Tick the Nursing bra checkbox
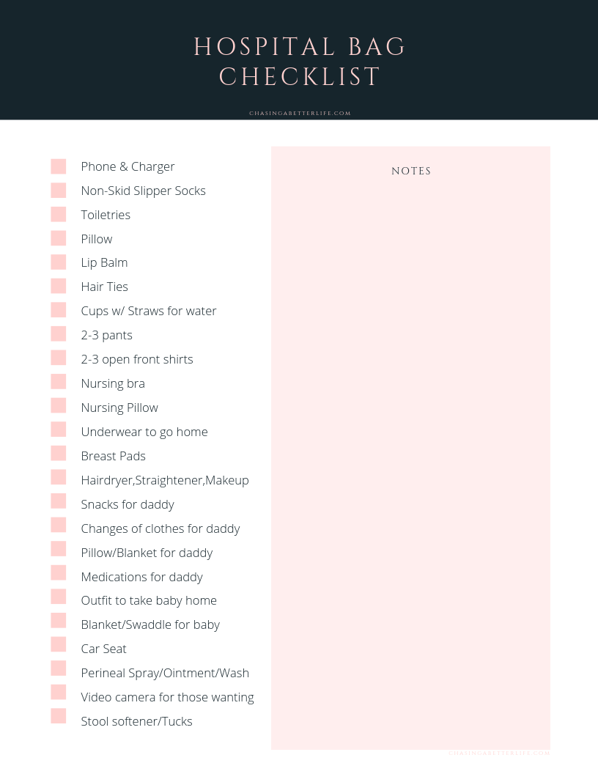The height and width of the screenshot is (774, 598). click(x=59, y=382)
